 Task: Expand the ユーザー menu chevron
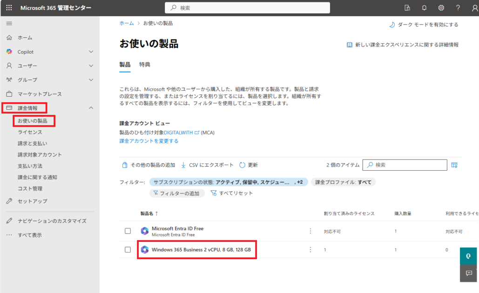(91, 66)
